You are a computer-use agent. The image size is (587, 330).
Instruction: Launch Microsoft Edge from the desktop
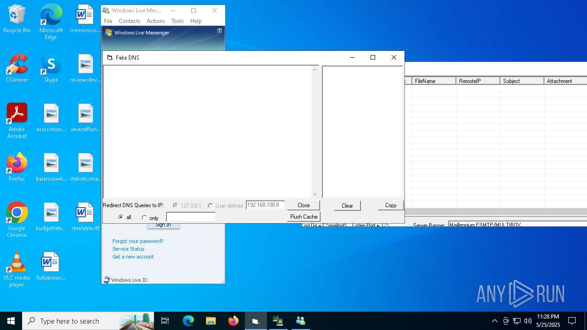[x=51, y=22]
